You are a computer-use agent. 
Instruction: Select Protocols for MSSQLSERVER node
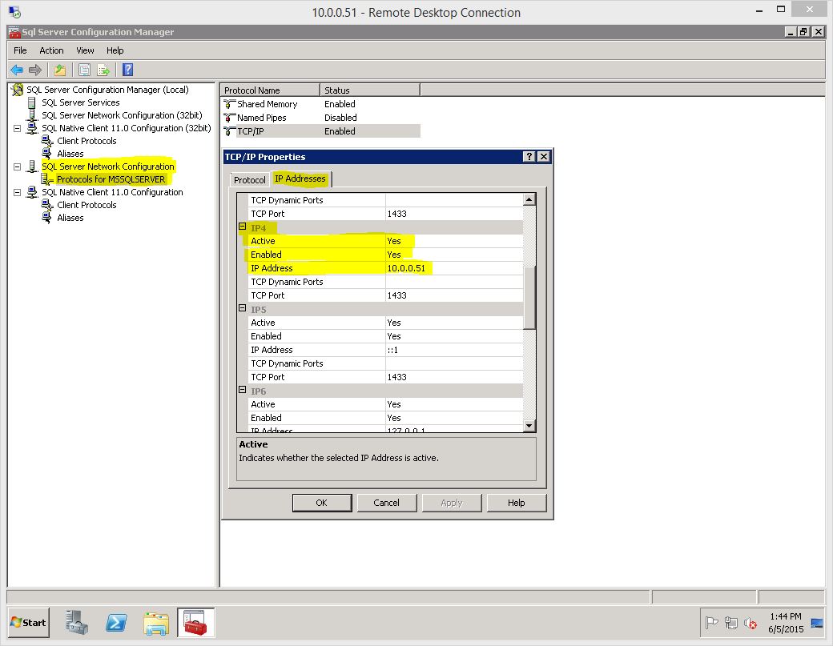tap(111, 179)
